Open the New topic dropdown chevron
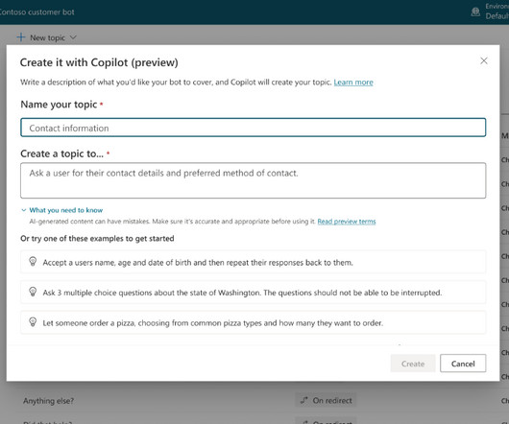Image resolution: width=509 pixels, height=424 pixels. pyautogui.click(x=73, y=37)
